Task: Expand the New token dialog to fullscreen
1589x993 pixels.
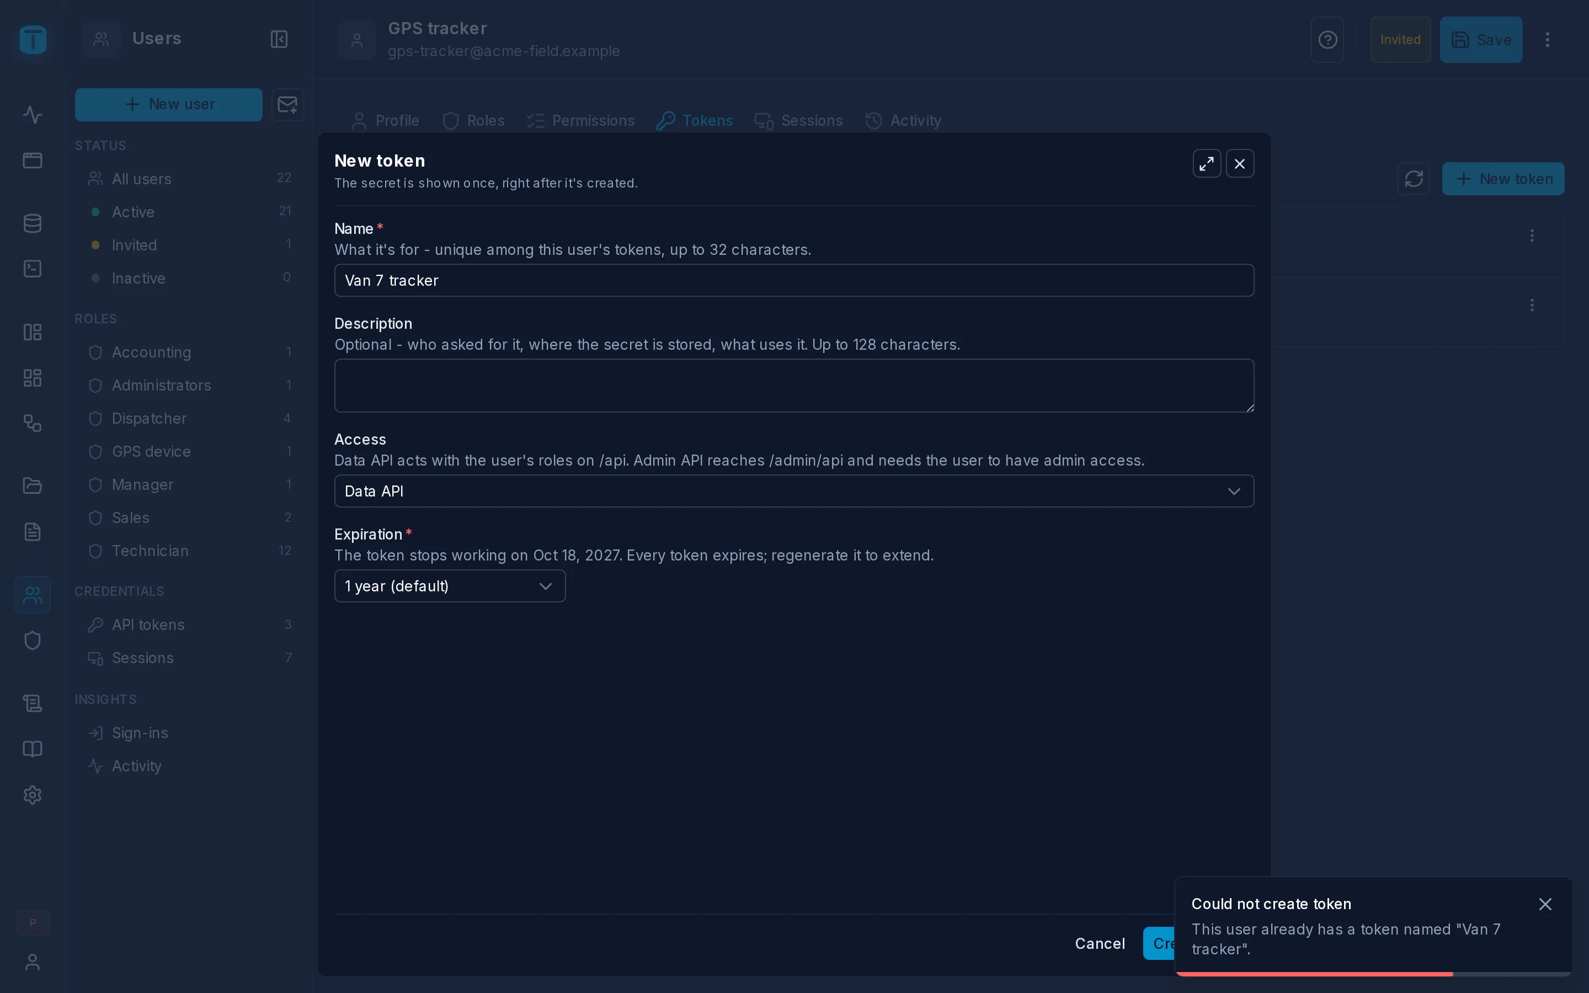Action: (x=1206, y=163)
